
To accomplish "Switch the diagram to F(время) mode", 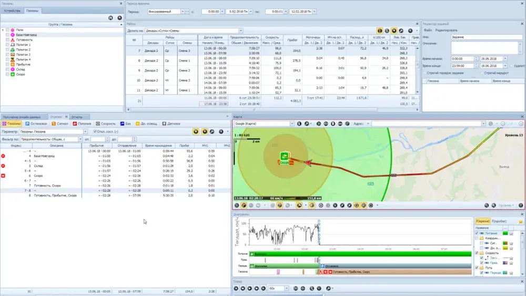I will coord(483,221).
